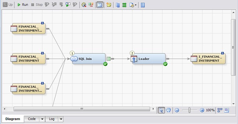Click the run-to-selected-transformation icon

[x=54, y=5]
